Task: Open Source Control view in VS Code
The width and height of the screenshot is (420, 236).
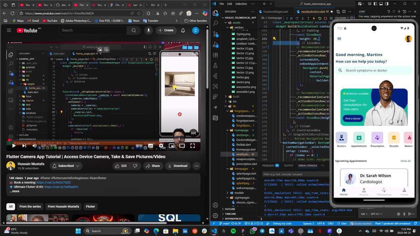Action: [x=215, y=34]
